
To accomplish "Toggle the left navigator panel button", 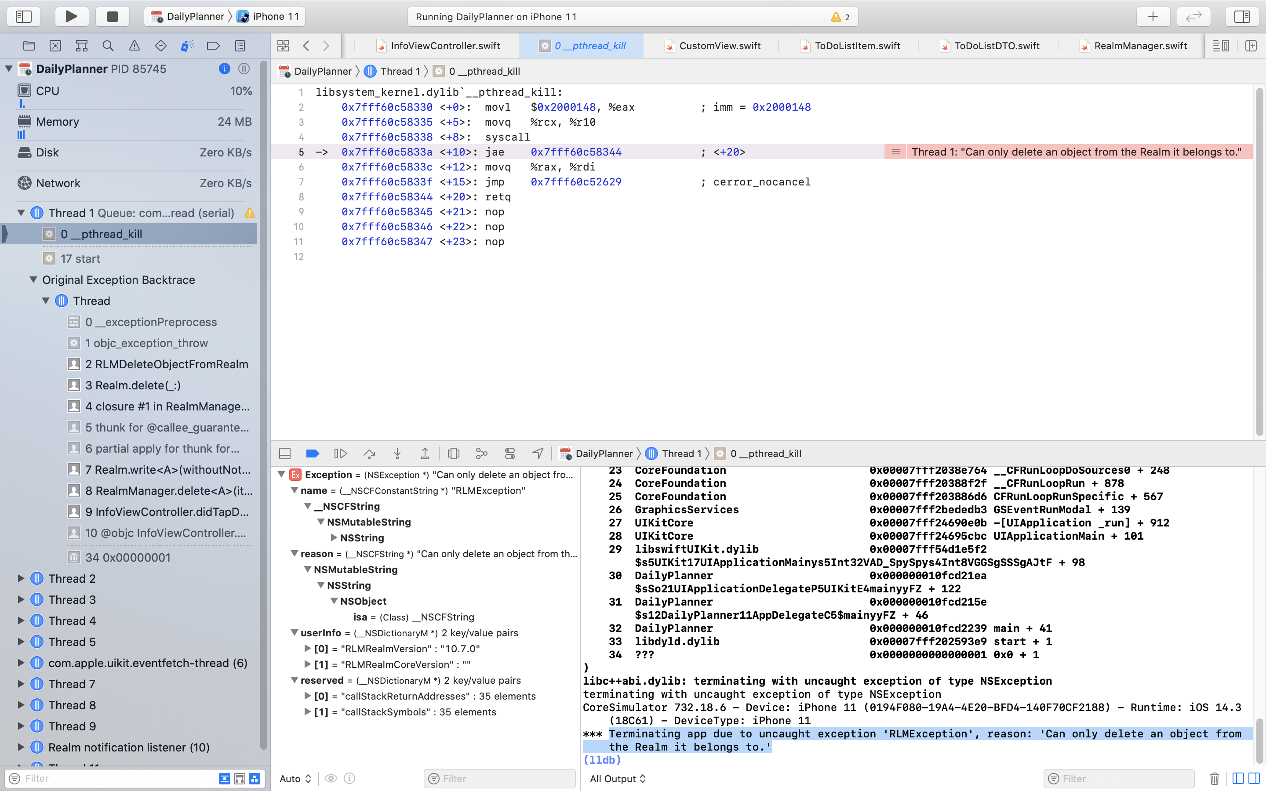I will click(24, 16).
